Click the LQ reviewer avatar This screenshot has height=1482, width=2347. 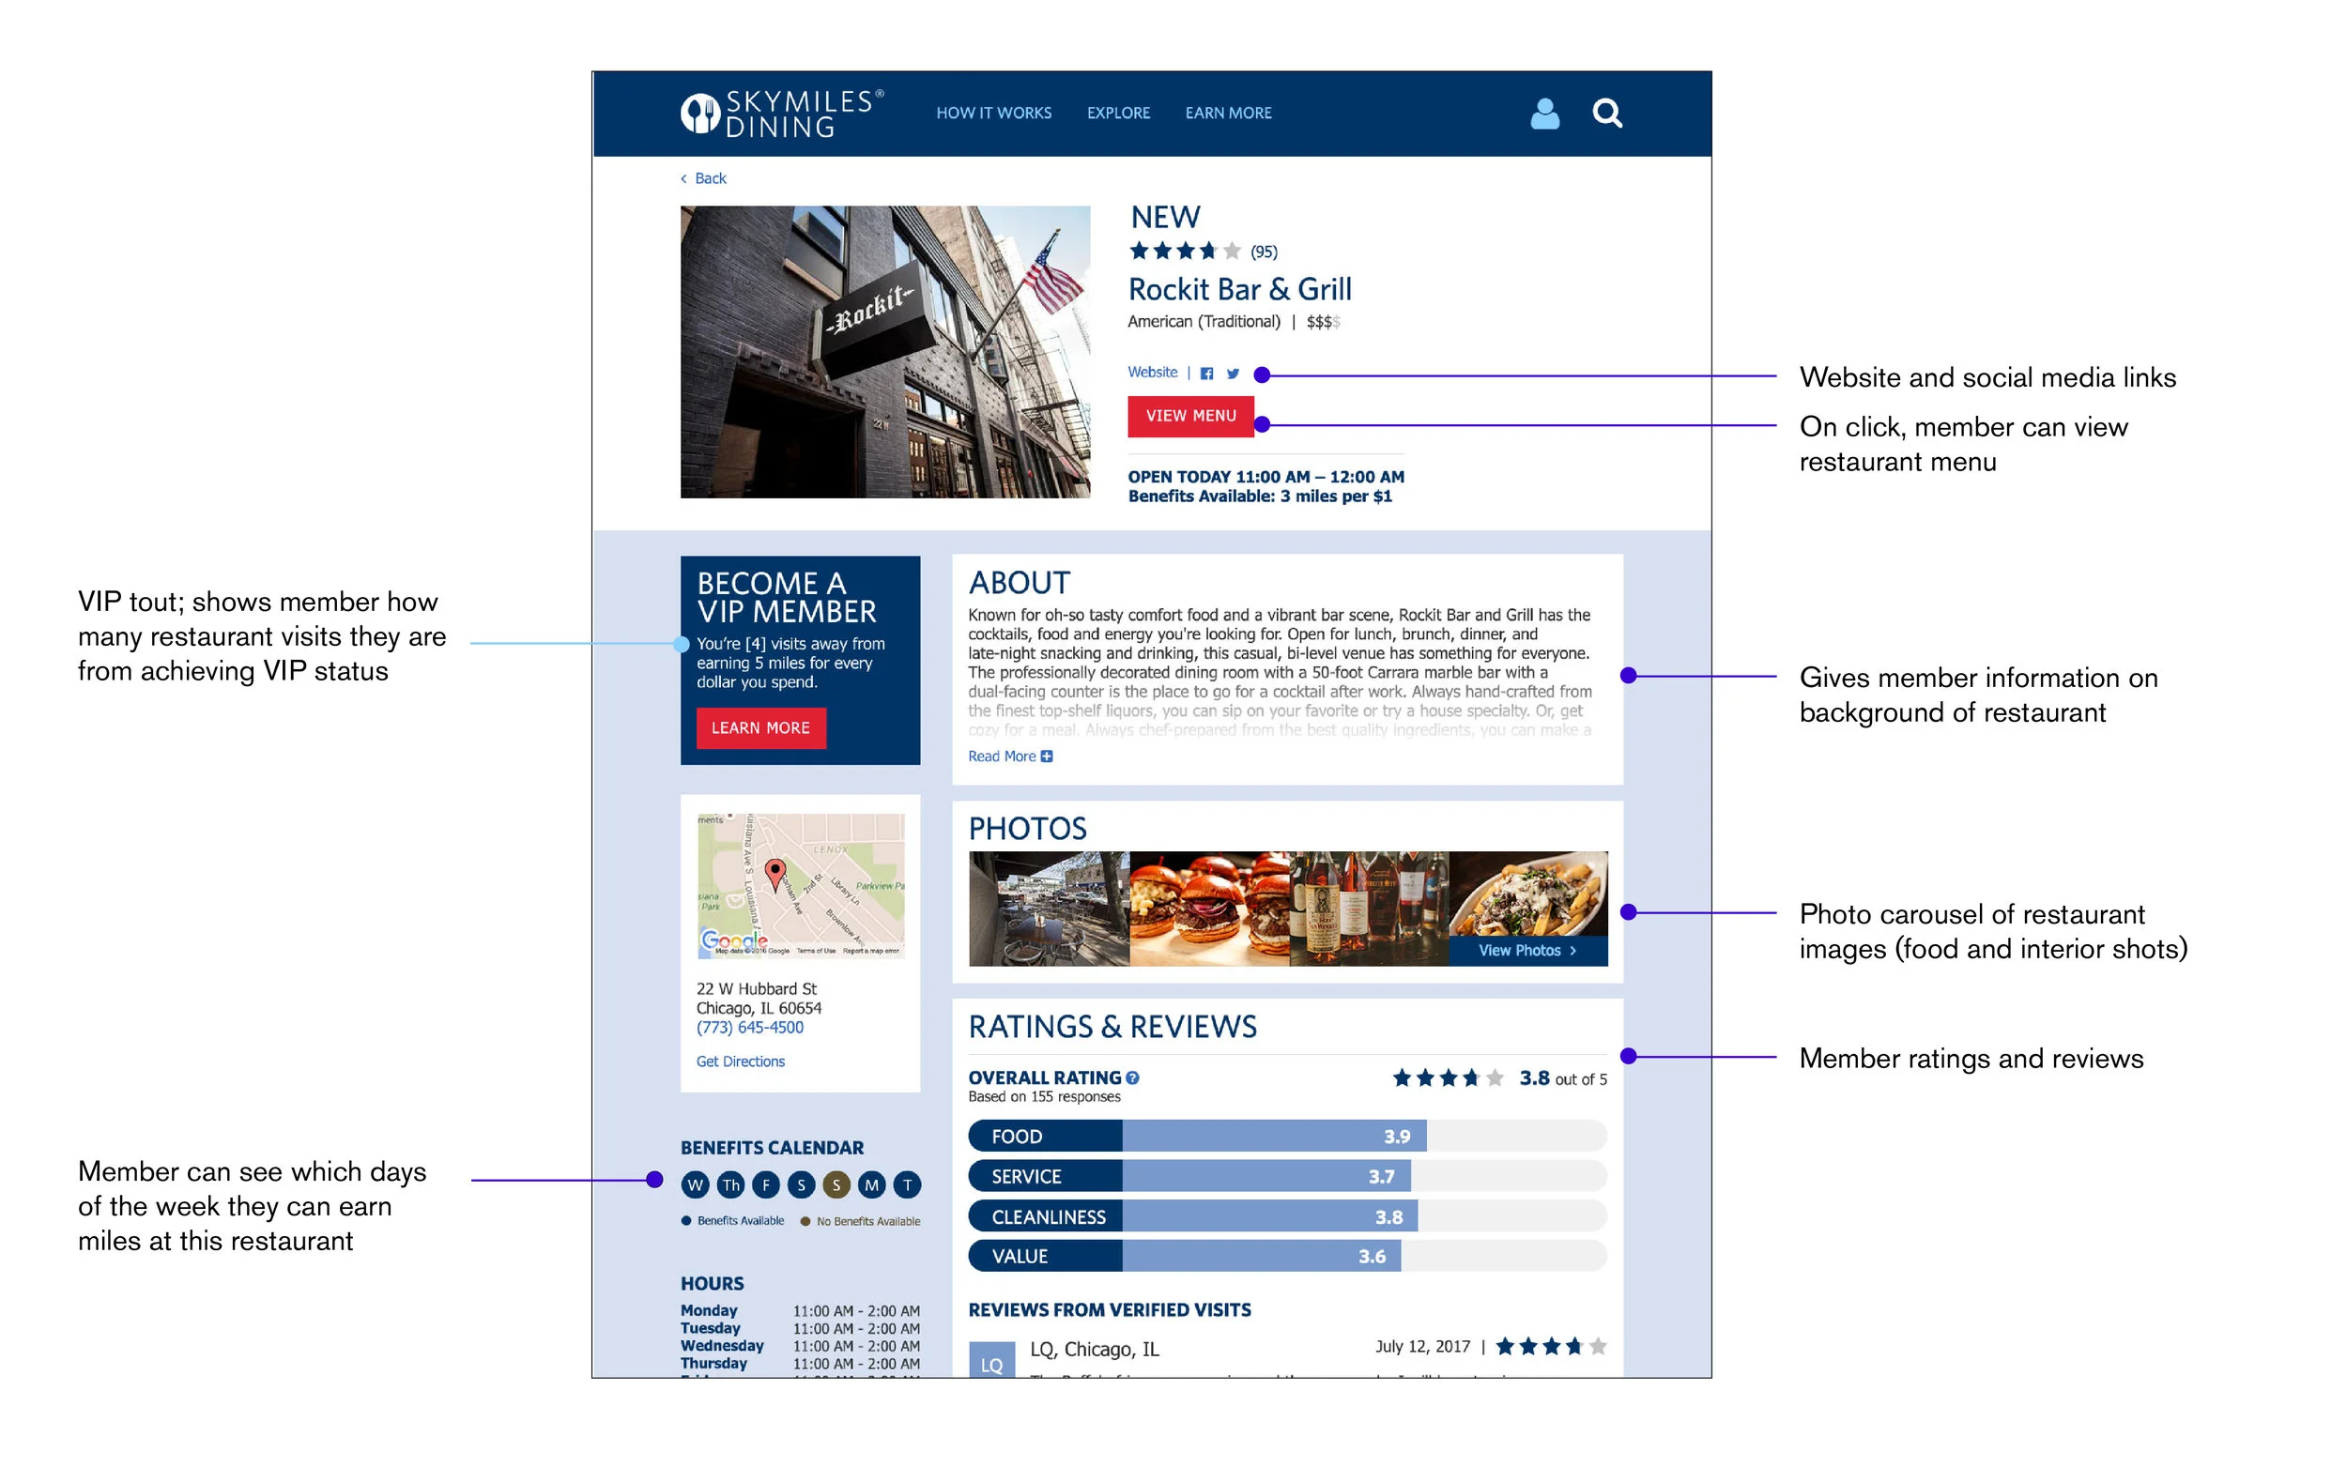point(990,1362)
